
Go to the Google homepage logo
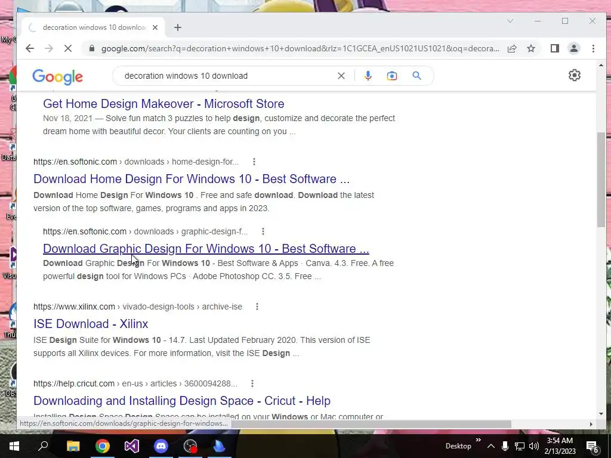58,76
